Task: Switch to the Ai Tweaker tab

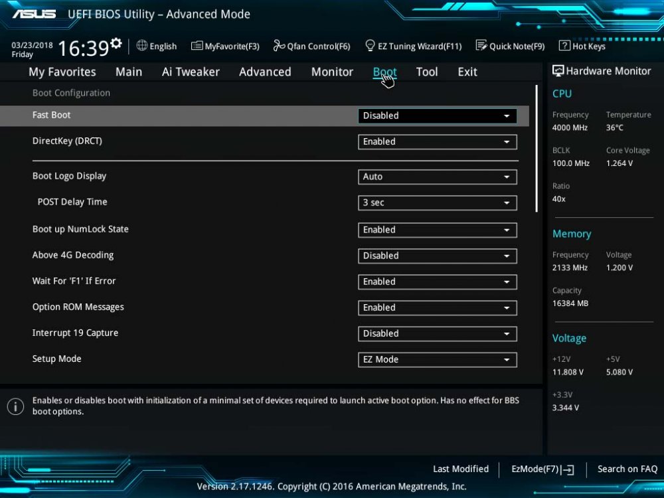Action: [x=191, y=72]
